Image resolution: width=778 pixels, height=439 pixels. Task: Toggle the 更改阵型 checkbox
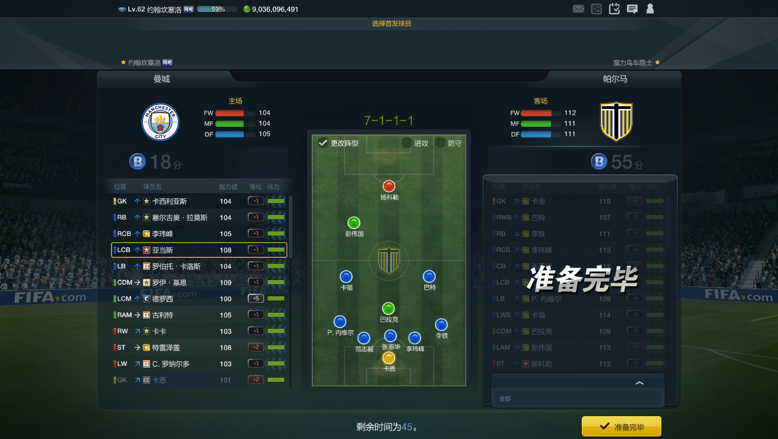click(x=323, y=143)
